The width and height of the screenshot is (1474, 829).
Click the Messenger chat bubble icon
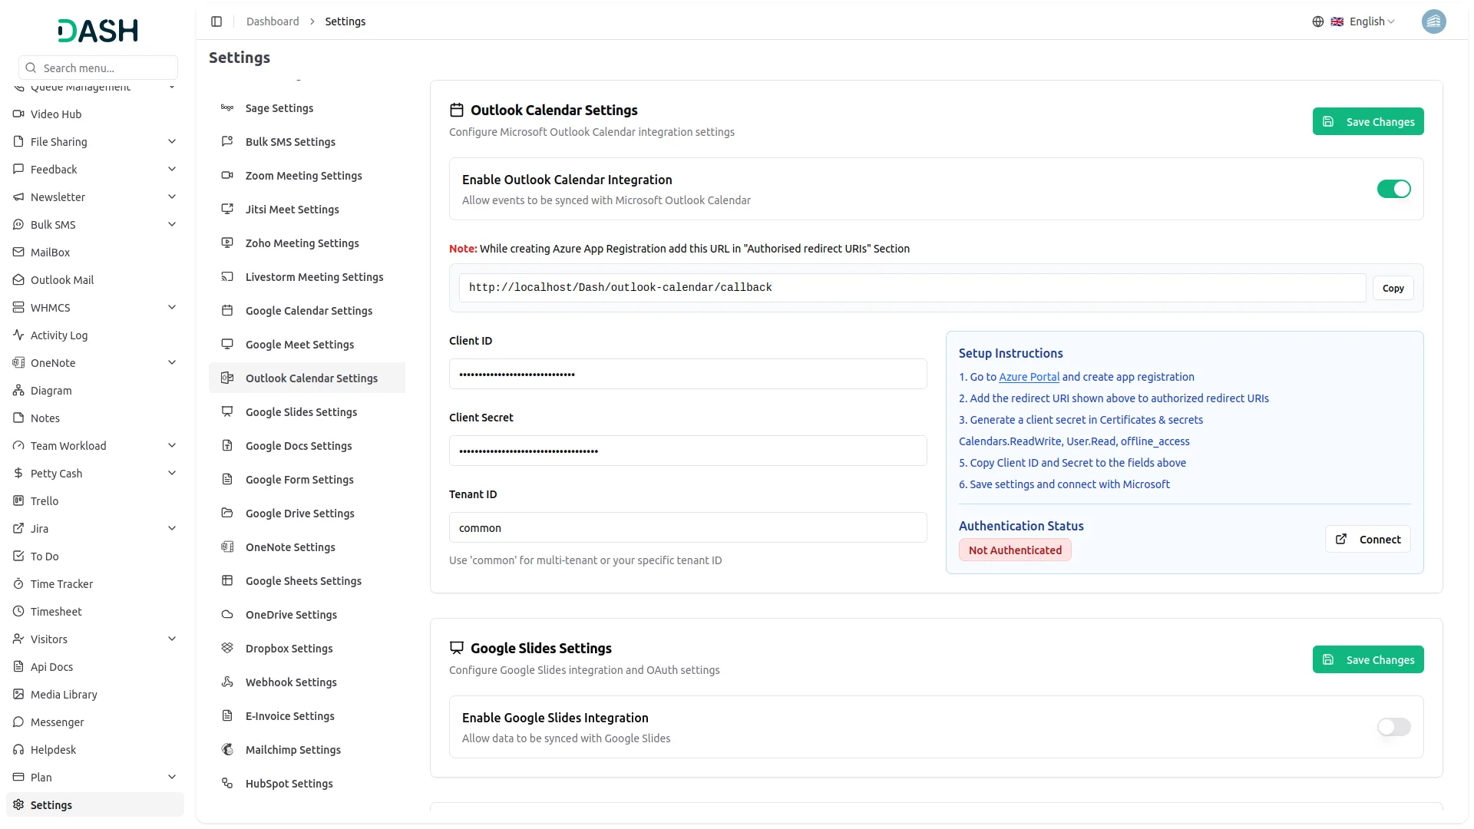(x=18, y=722)
